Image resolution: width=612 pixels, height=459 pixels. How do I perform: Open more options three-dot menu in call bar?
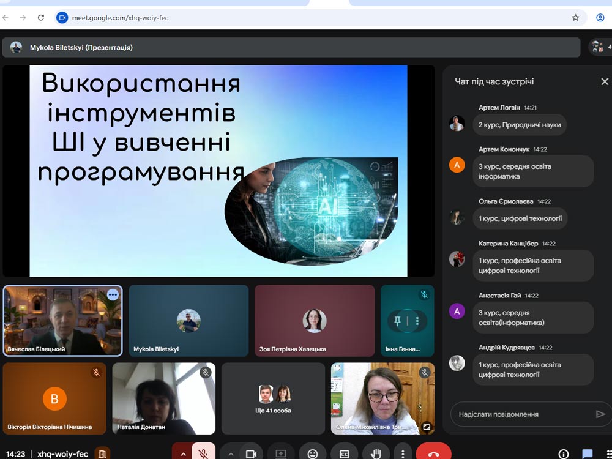tap(402, 453)
